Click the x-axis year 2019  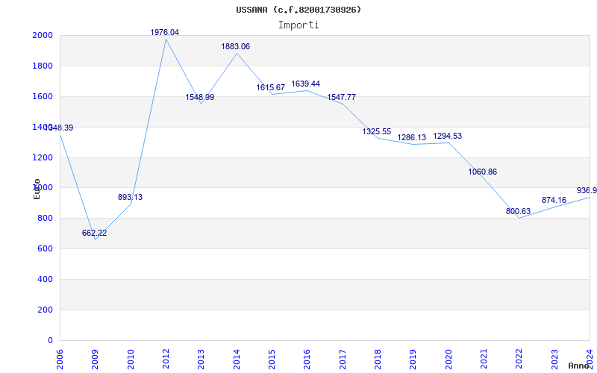[413, 360]
